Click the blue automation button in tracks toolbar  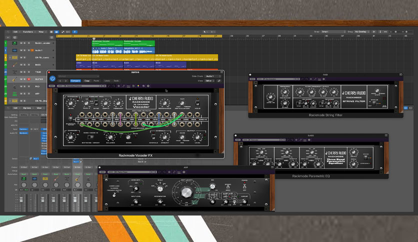[74, 31]
